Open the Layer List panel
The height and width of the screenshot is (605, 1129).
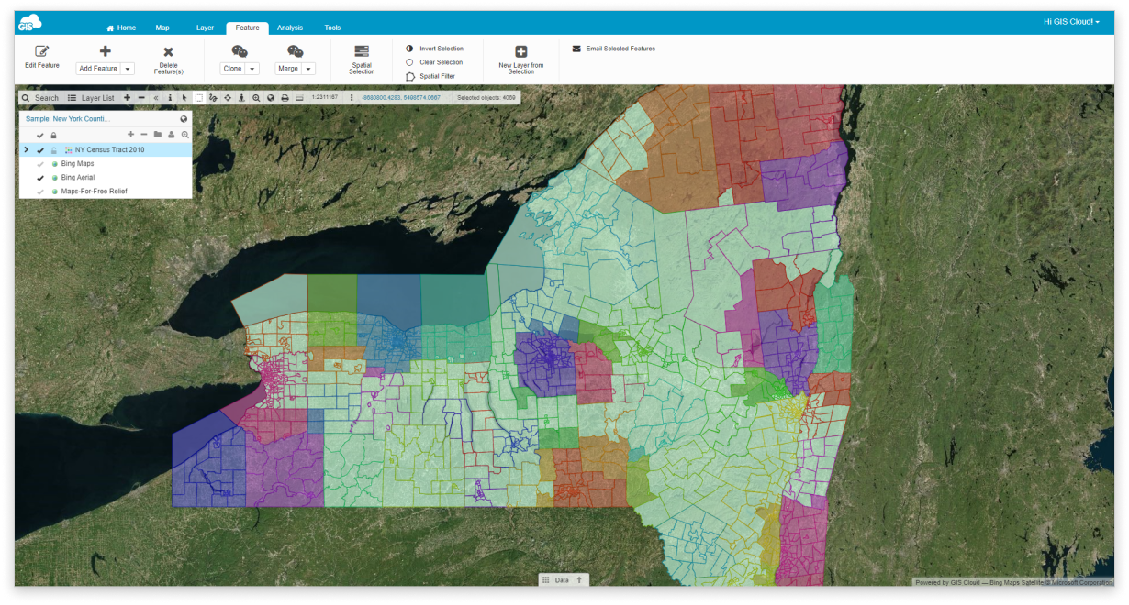(x=91, y=98)
